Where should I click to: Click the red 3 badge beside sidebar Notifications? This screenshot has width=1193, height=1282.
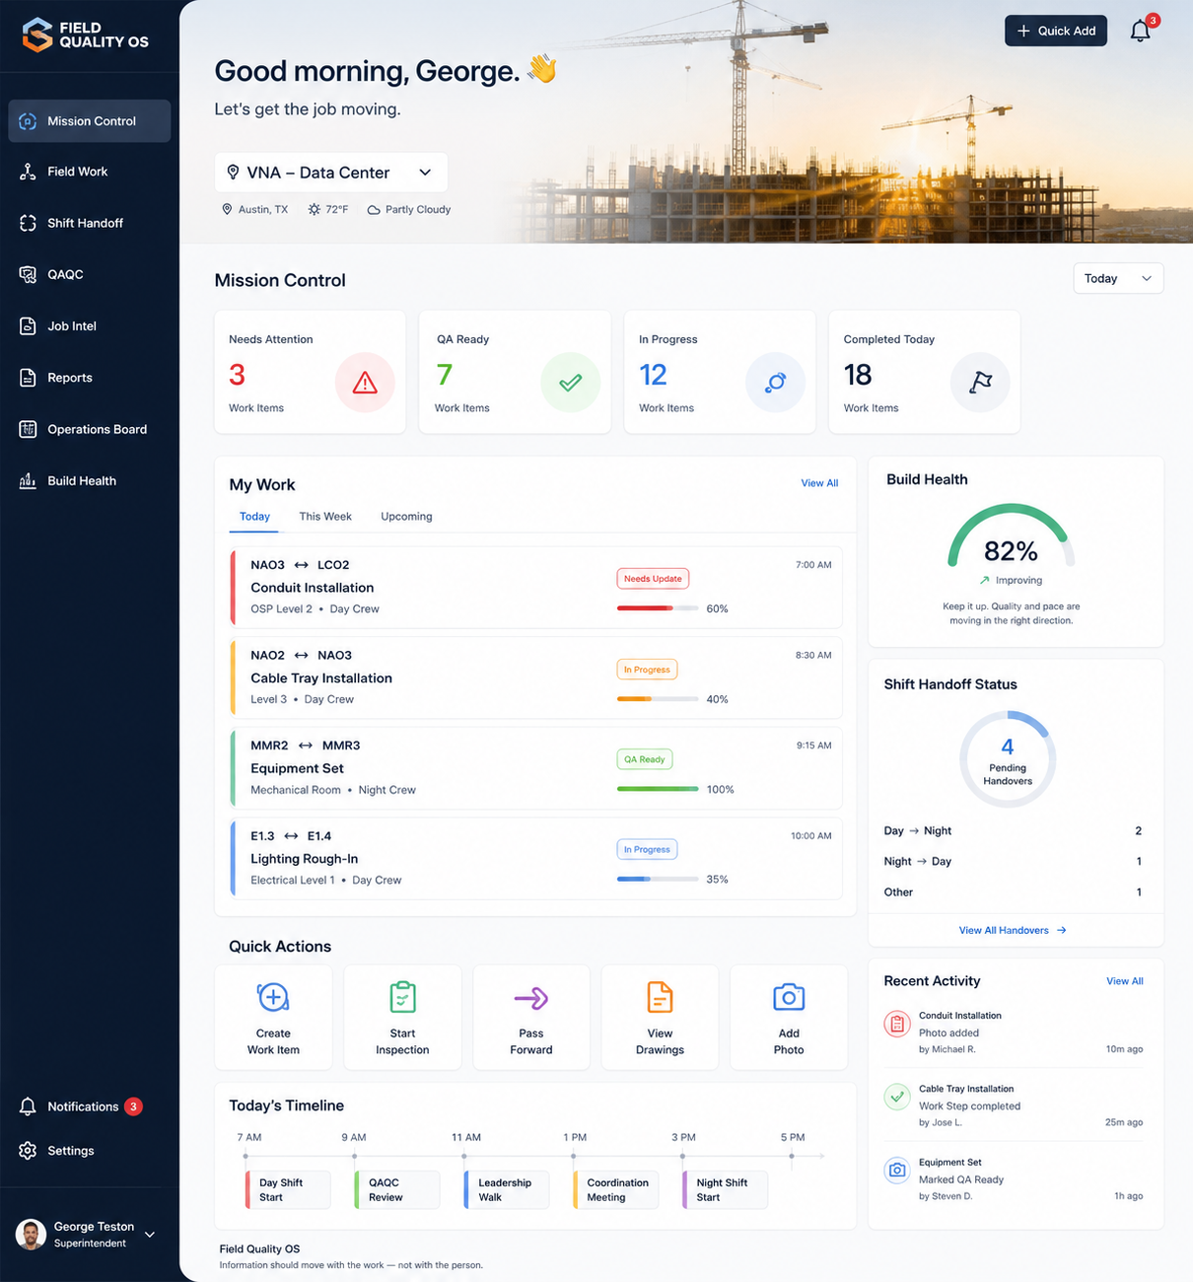[134, 1106]
